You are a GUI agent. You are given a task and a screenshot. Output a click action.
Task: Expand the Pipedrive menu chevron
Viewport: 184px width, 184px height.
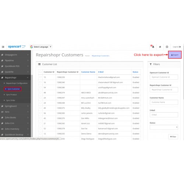pos(28,60)
